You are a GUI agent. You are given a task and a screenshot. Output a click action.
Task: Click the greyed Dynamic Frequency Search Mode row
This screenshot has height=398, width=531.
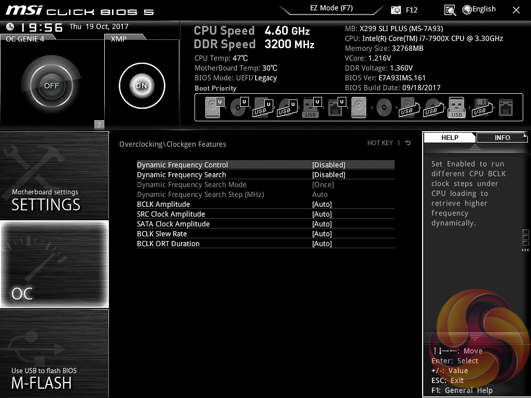click(265, 184)
